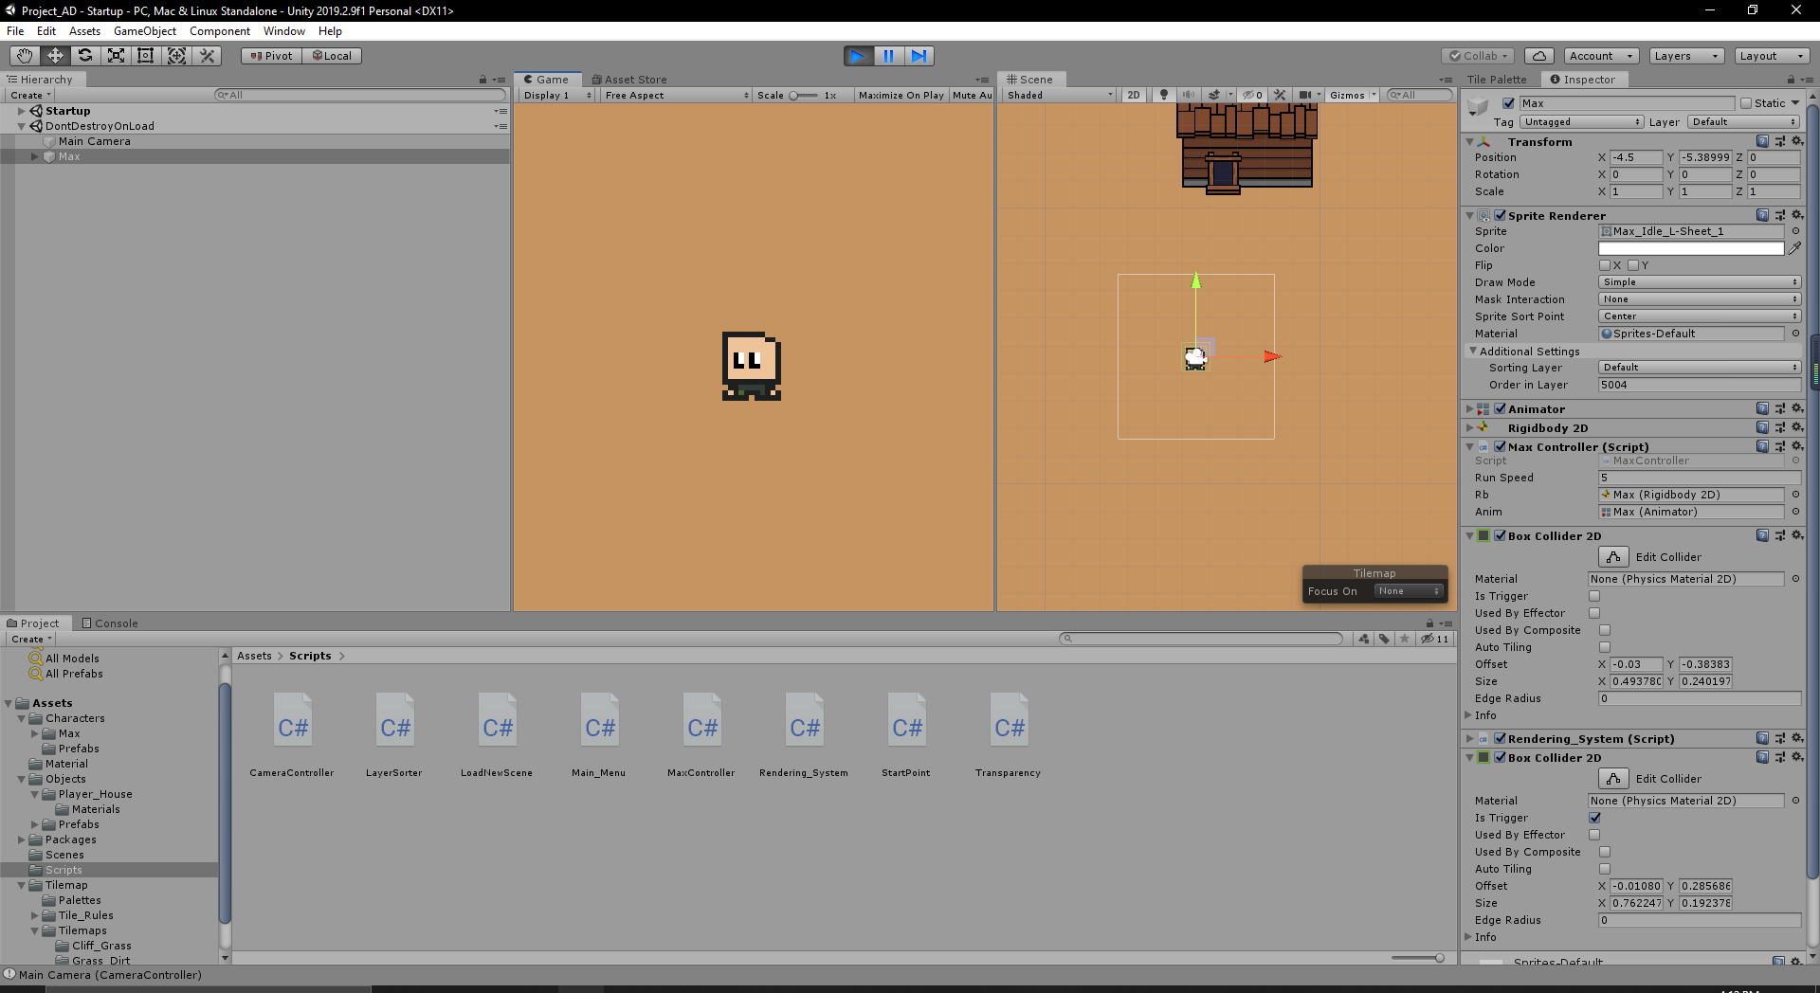Viewport: 1820px width, 993px height.
Task: Disable the Sprite Renderer component checkbox
Action: tap(1500, 215)
